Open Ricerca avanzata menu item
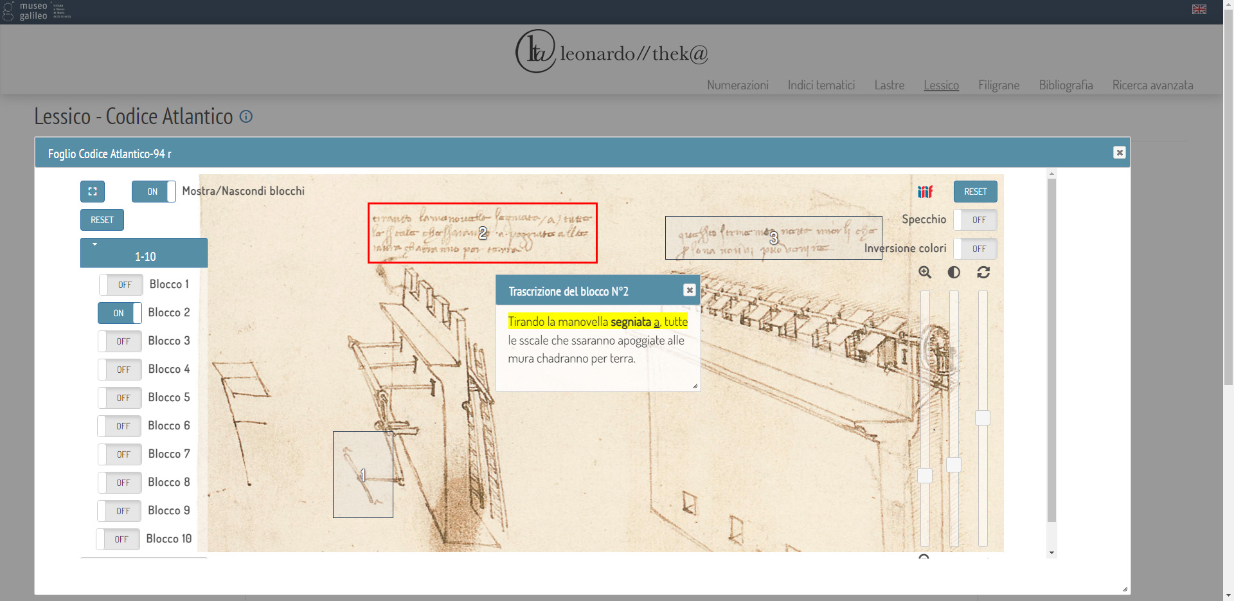The height and width of the screenshot is (601, 1234). tap(1152, 85)
